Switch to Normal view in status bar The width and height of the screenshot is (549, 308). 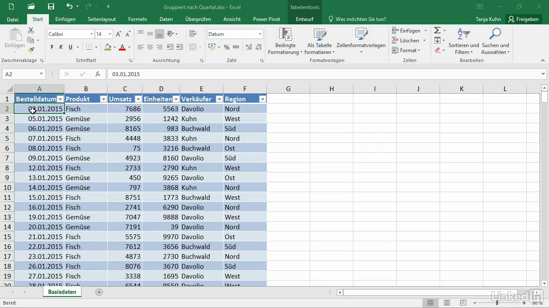coord(430,303)
